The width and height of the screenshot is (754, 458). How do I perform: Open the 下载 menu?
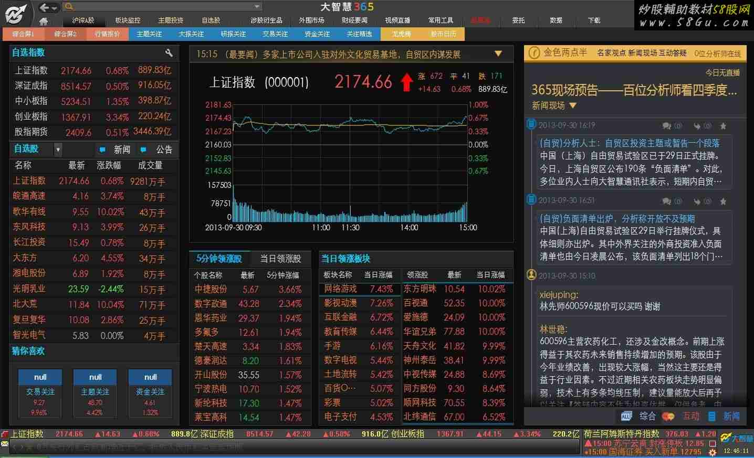point(594,20)
